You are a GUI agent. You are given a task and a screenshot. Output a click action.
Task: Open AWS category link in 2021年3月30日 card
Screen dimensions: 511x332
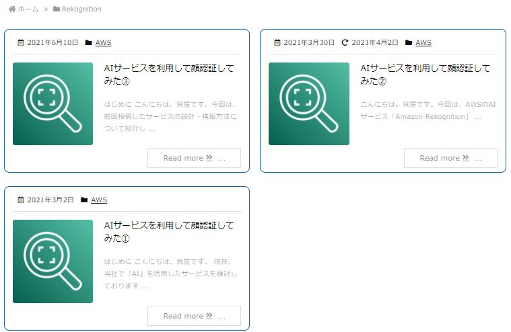pos(423,42)
